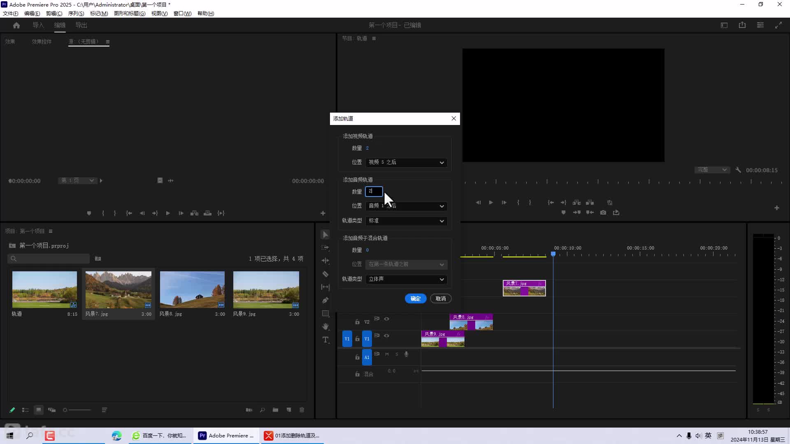Add marker in the source monitor
This screenshot has width=790, height=444.
click(89, 213)
